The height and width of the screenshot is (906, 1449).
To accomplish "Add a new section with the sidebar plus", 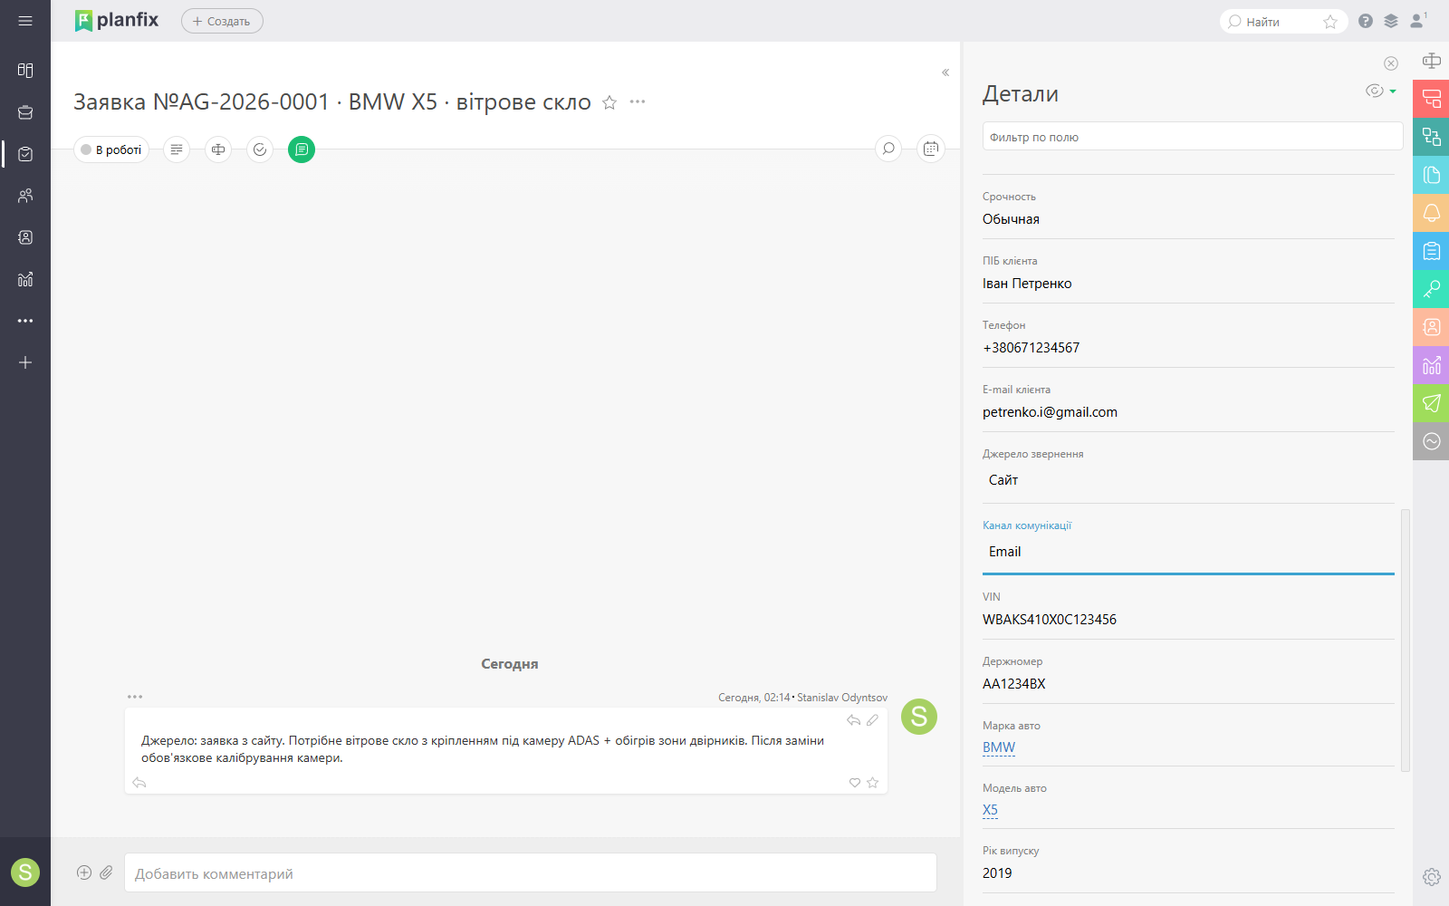I will 25,362.
